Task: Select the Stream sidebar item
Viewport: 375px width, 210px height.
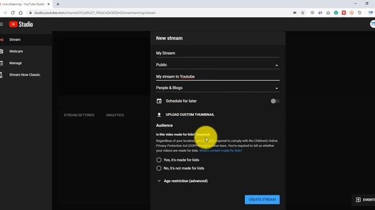Action: pos(15,40)
